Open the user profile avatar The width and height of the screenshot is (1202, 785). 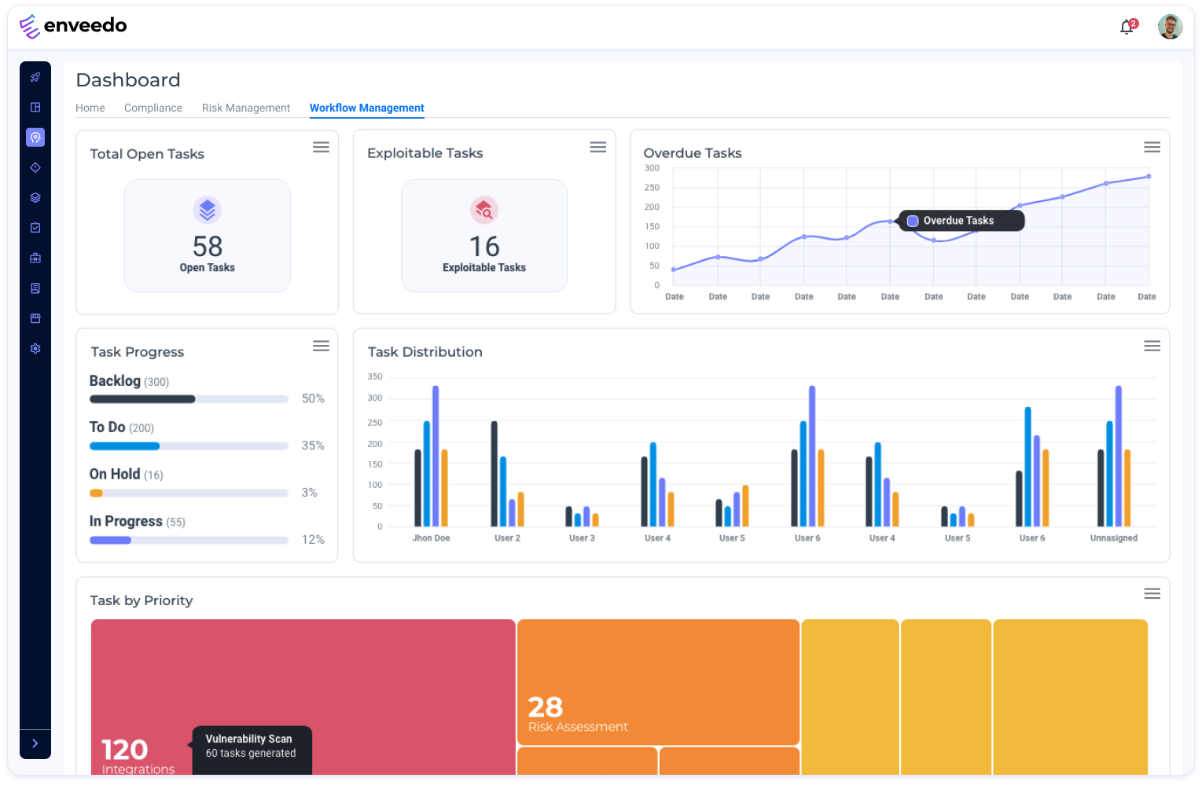1170,27
